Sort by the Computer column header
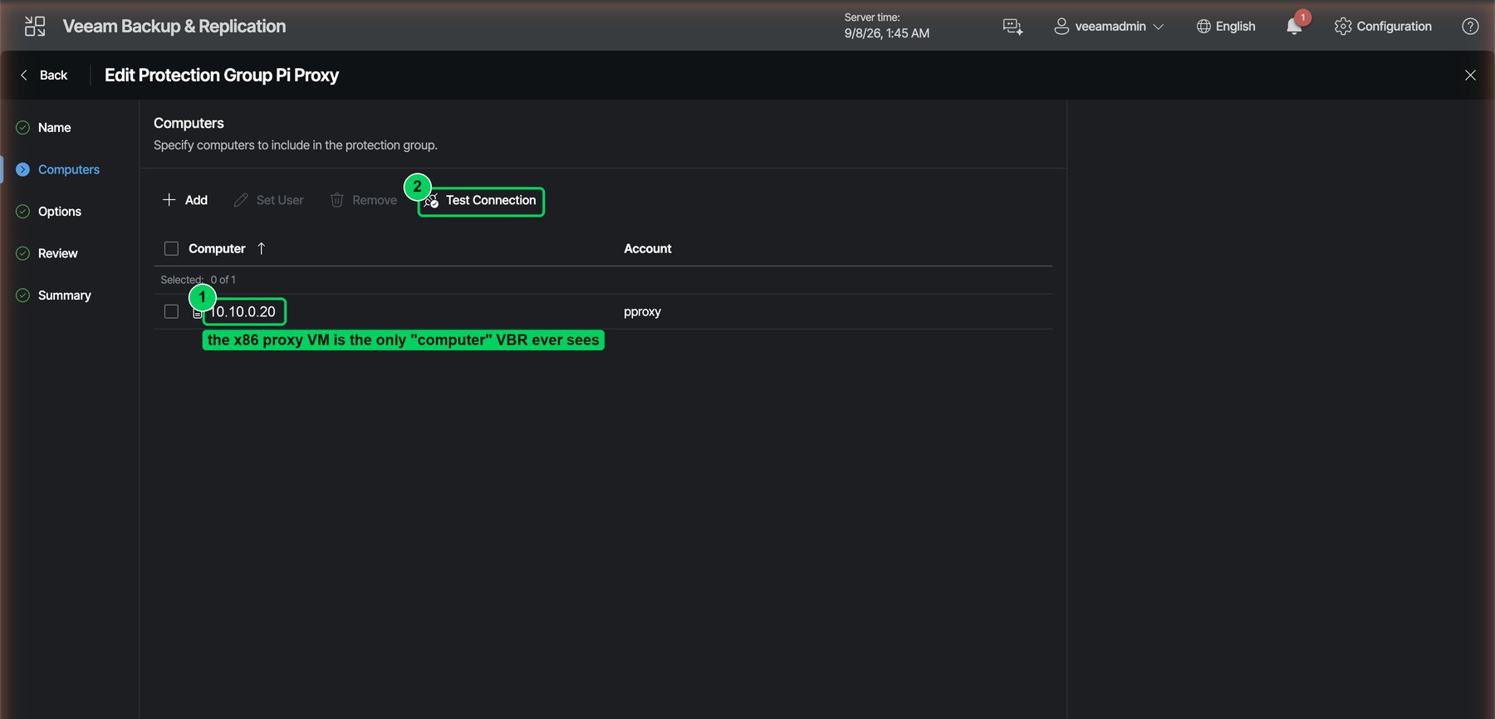Image resolution: width=1495 pixels, height=719 pixels. pyautogui.click(x=217, y=248)
